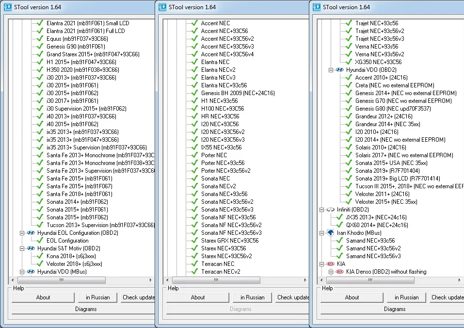This screenshot has height=328, width=464.
Task: Click the checkmark beside Accent NEC in middle window
Action: click(x=194, y=23)
